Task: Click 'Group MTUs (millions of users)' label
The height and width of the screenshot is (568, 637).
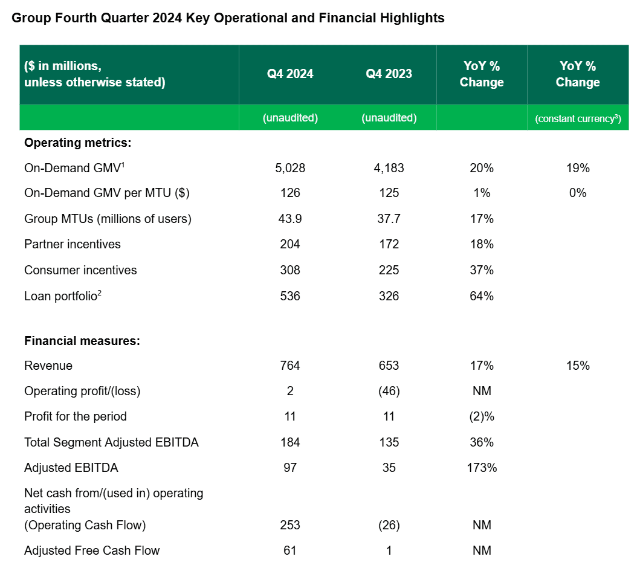Action: tap(108, 219)
